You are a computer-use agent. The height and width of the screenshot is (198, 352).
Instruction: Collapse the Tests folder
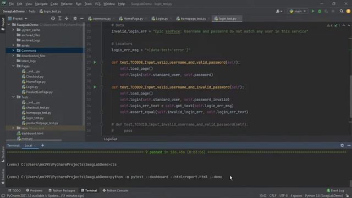[x=13, y=97]
